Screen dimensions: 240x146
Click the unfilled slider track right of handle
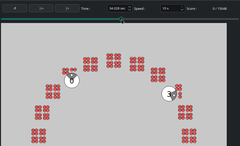click(180, 19)
